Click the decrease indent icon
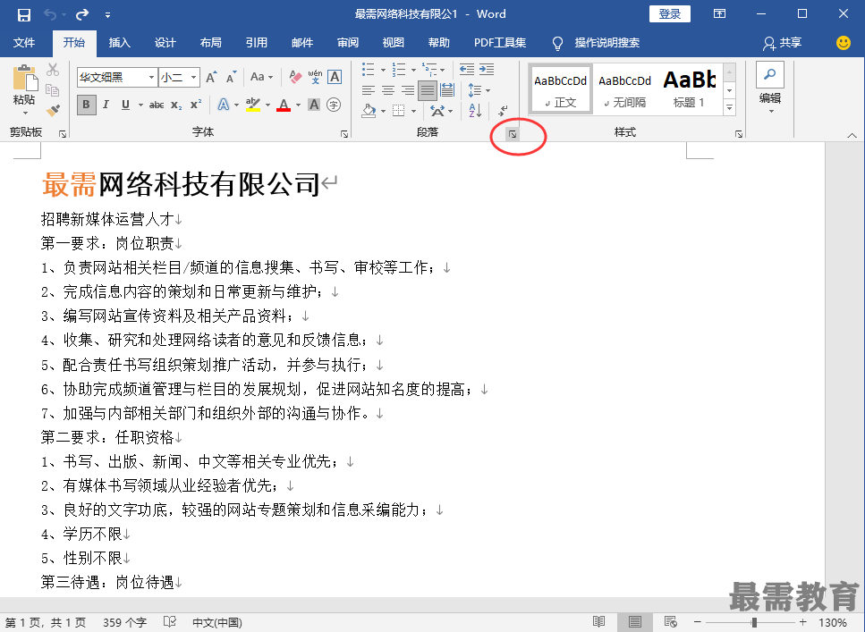865x632 pixels. pos(467,69)
